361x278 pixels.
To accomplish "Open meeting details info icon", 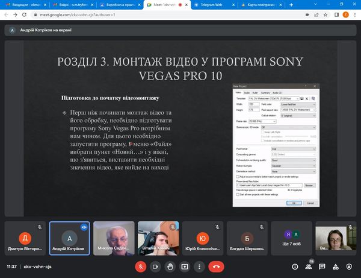I will coord(295,267).
